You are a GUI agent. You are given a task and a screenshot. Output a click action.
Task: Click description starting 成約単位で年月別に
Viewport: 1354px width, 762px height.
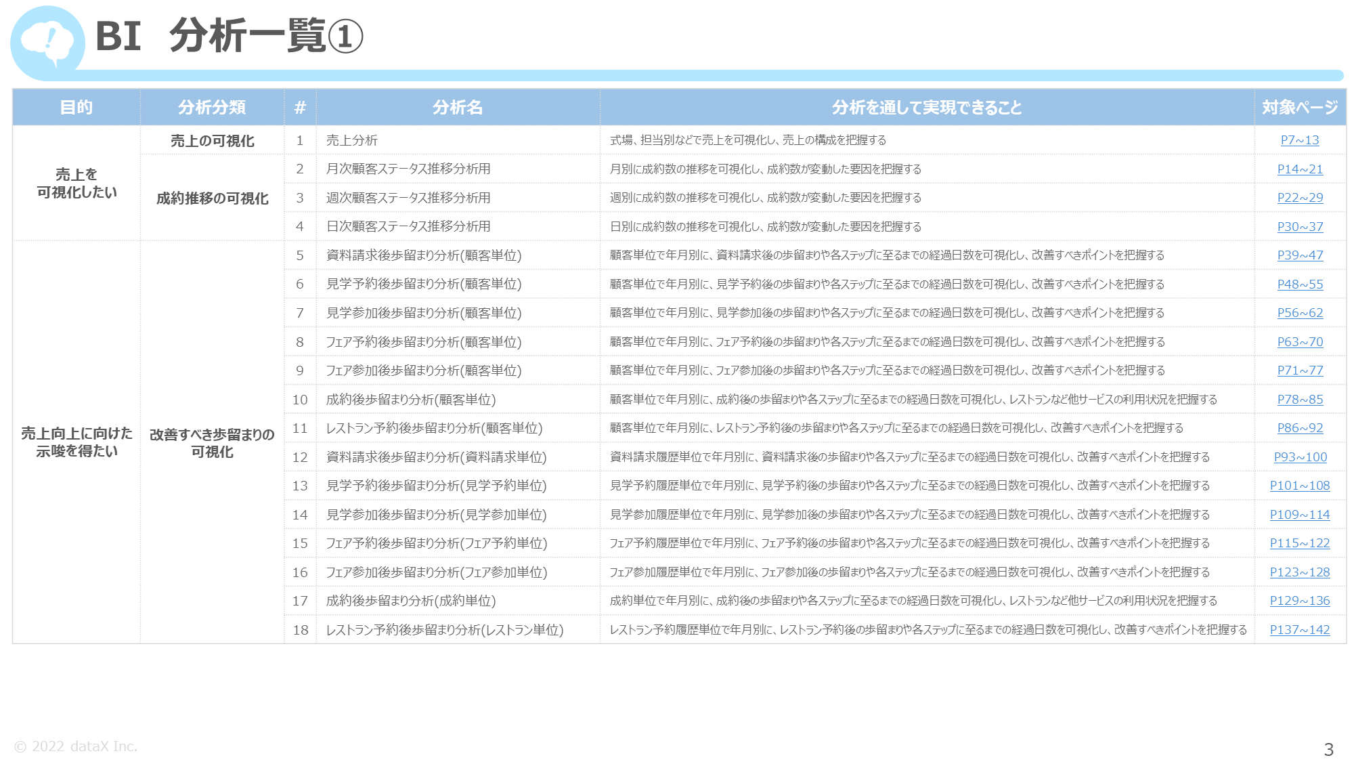913,601
